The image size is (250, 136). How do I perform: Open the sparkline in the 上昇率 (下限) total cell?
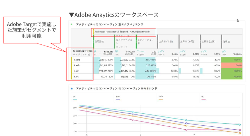coord(161,51)
